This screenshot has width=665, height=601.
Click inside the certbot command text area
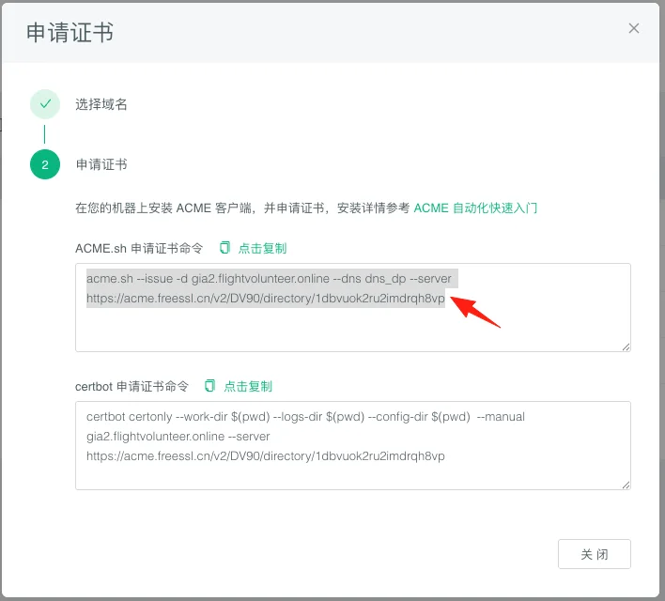(353, 445)
